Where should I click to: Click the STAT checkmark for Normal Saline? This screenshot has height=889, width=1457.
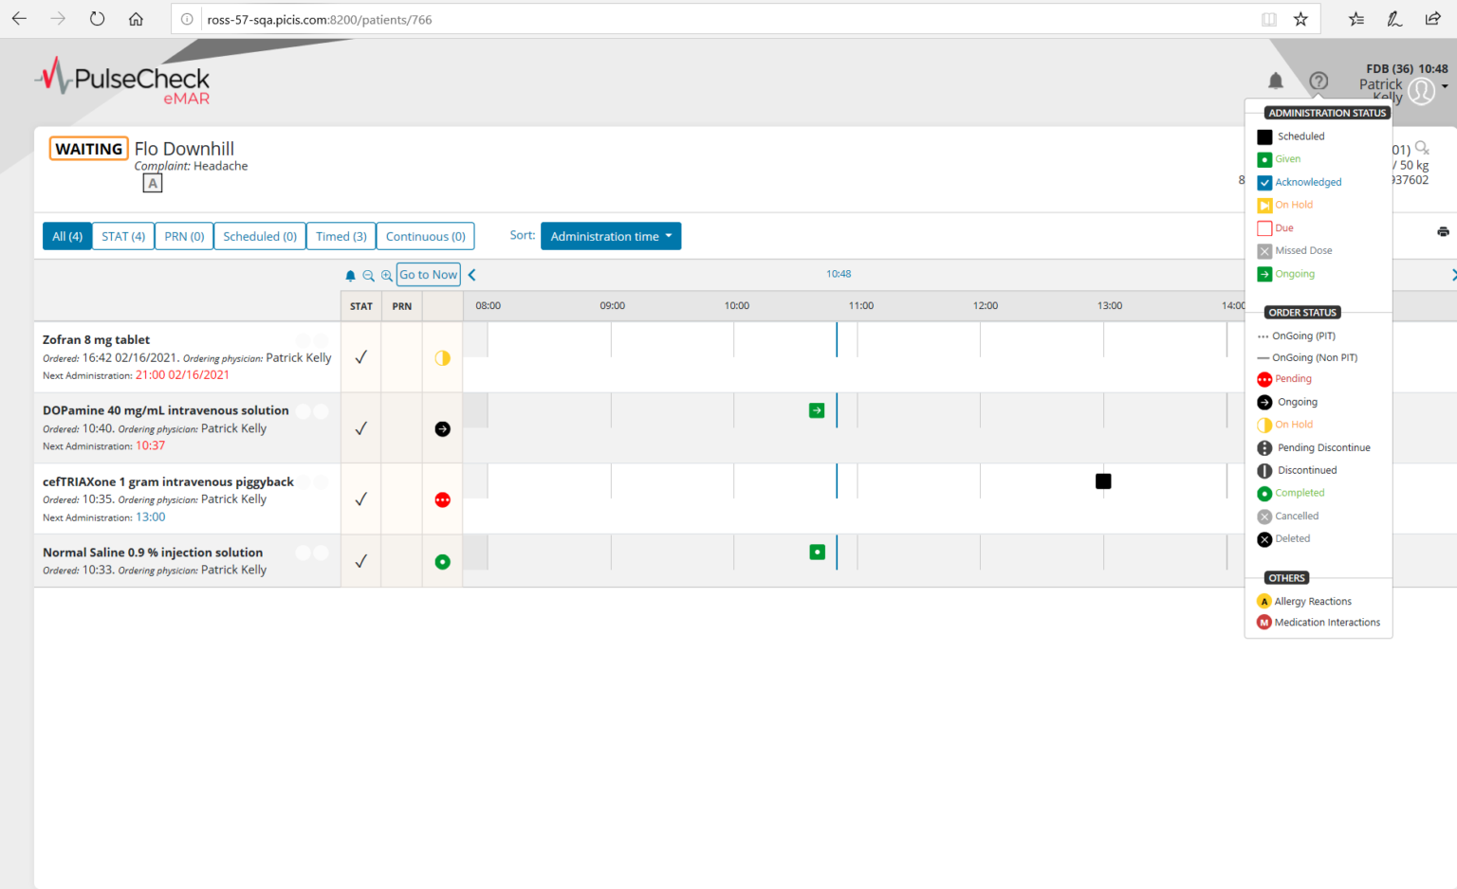[x=360, y=560]
